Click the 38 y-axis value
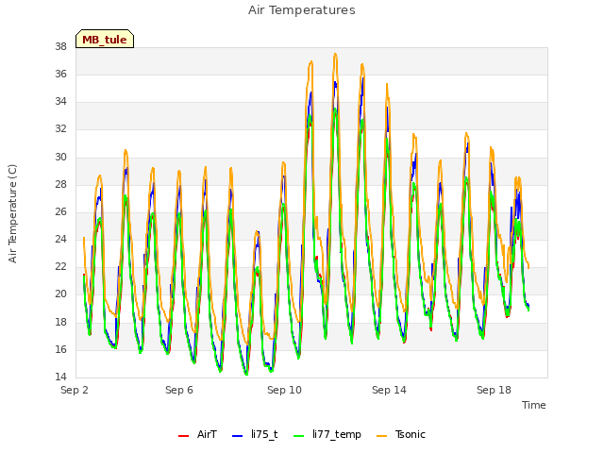604x453 pixels. pos(60,46)
